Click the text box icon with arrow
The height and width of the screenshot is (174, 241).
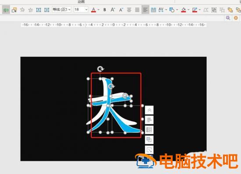(x=47, y=10)
